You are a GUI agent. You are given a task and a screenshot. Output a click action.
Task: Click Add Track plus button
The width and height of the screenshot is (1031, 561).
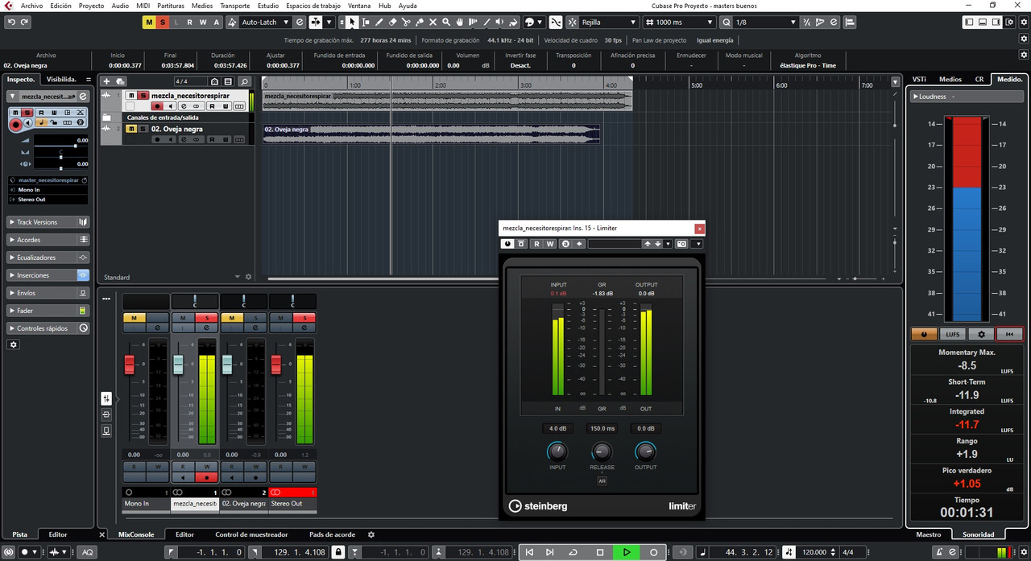coord(107,81)
